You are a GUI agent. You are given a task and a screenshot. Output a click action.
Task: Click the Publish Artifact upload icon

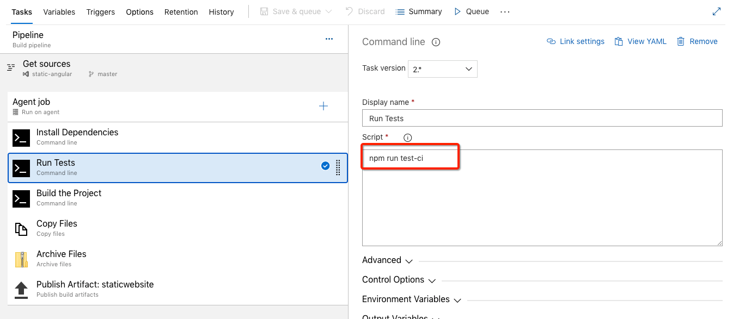pyautogui.click(x=21, y=290)
